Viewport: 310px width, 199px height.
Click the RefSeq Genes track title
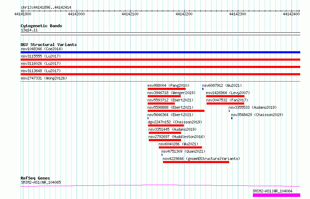pyautogui.click(x=35, y=178)
